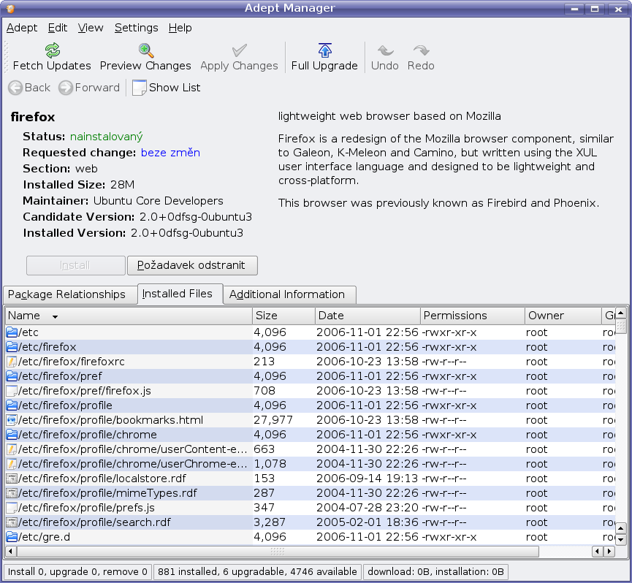Click the firefox package title
This screenshot has height=583, width=632.
pos(33,117)
